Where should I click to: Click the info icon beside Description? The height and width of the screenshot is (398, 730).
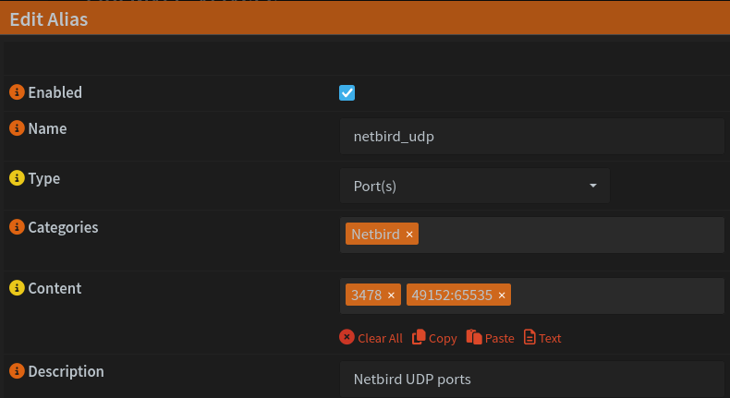tap(16, 371)
